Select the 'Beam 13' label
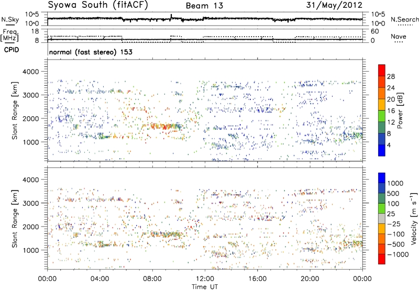419x290 pixels. click(x=204, y=6)
